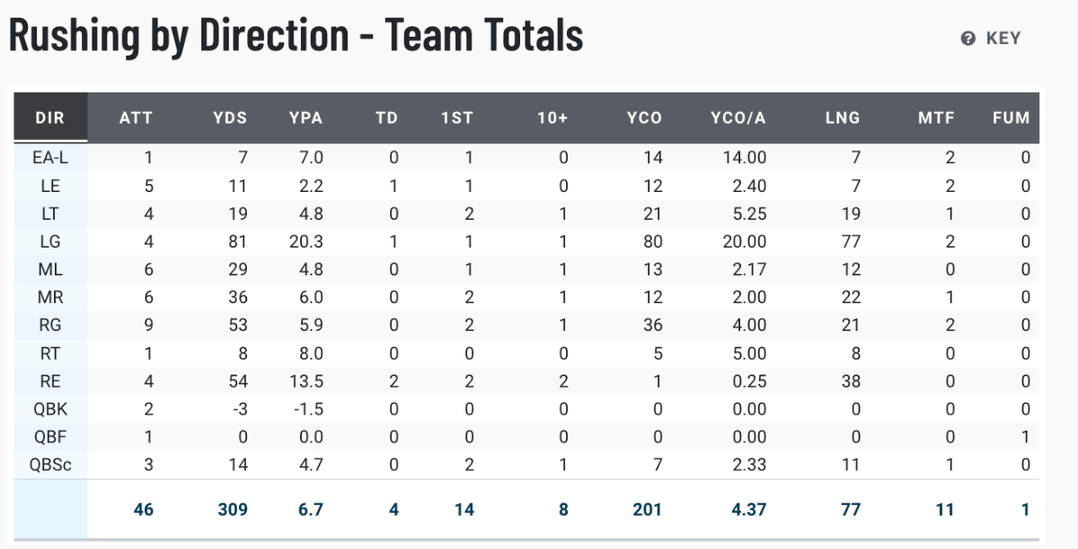Select the QBSc direction row

pos(526,464)
